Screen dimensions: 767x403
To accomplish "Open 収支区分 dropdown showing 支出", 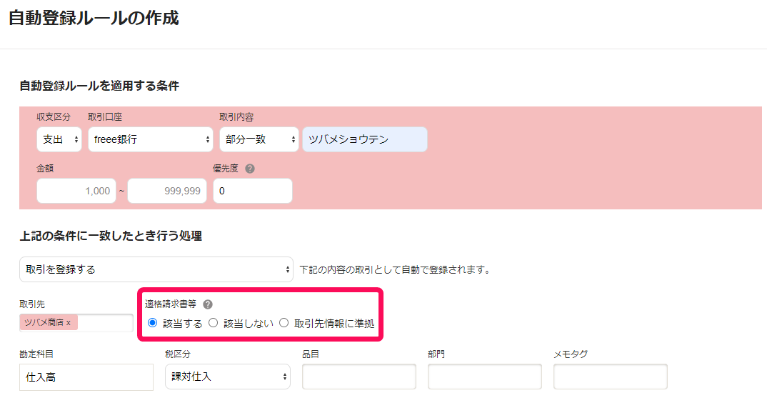I will [x=59, y=139].
